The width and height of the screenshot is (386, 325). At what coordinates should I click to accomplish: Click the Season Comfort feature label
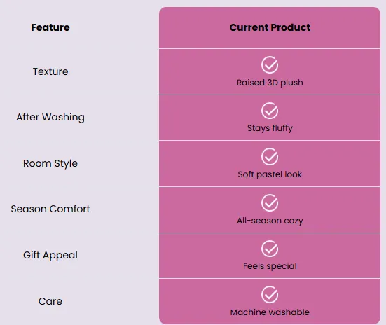click(x=50, y=209)
